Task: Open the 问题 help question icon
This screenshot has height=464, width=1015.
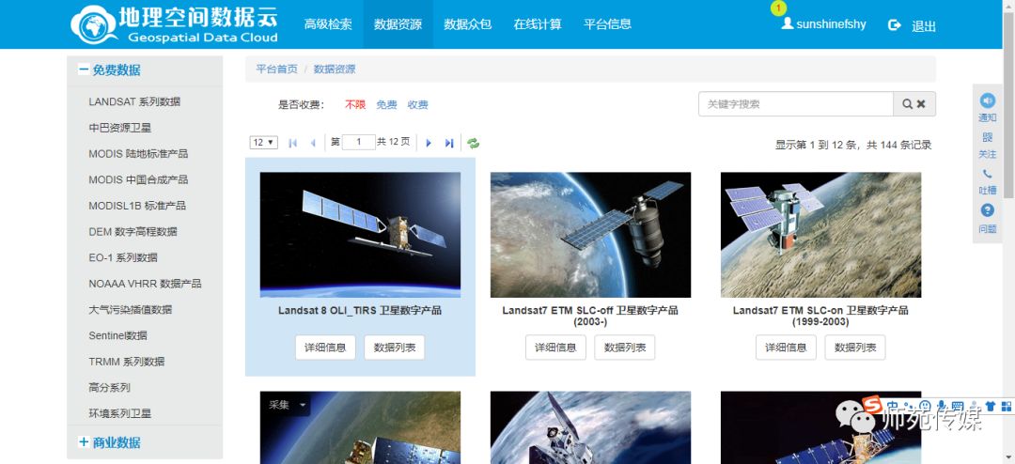Action: (987, 209)
